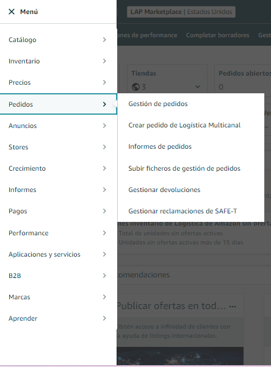Click the chevron beside Aplicaciones y servicios
271x367 pixels.
[104, 254]
